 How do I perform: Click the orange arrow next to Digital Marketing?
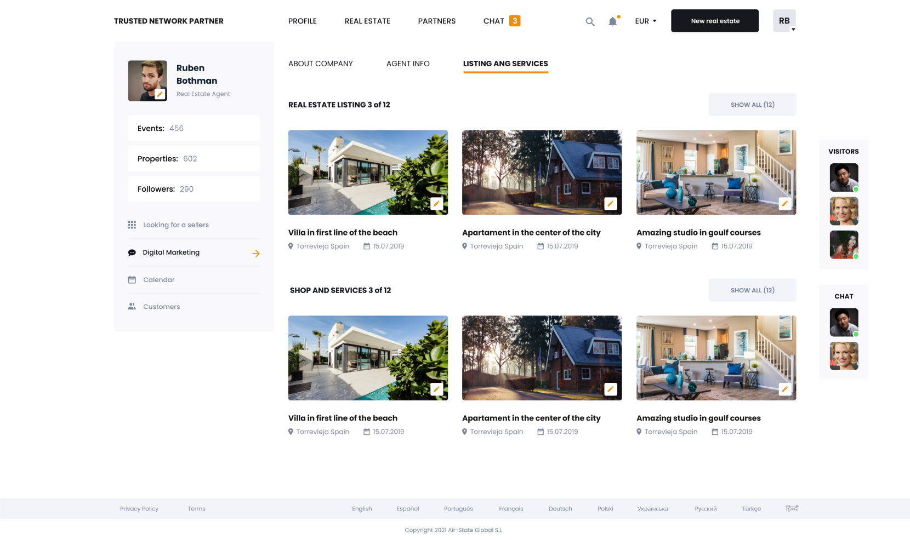click(255, 253)
